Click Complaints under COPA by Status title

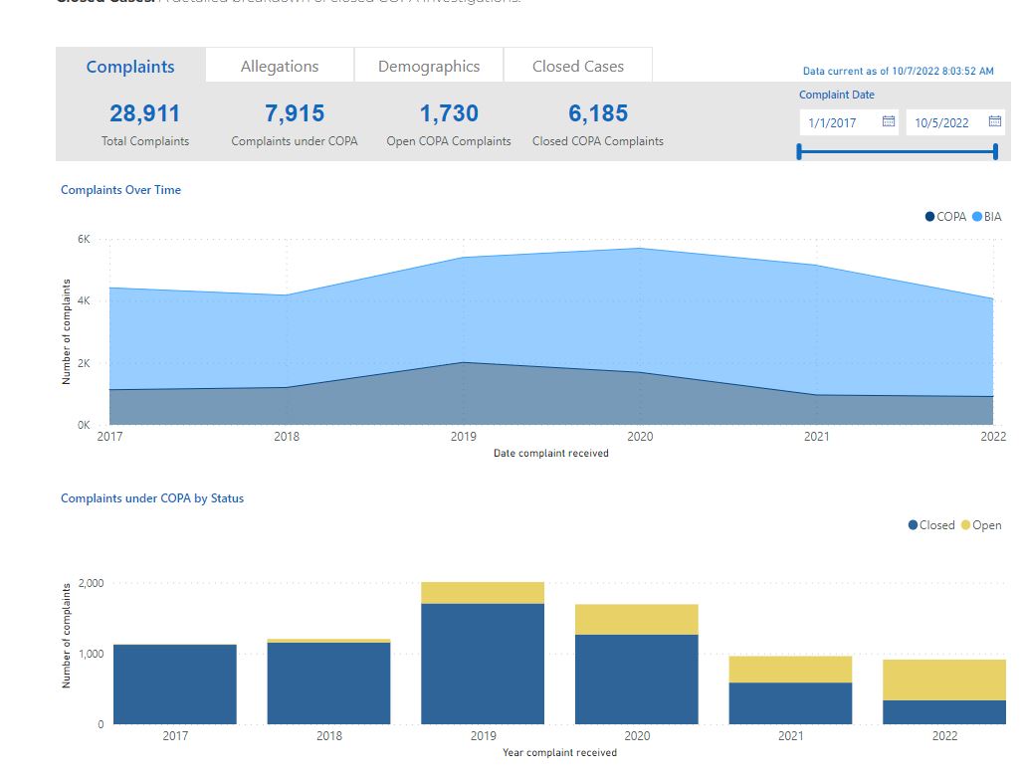(x=152, y=498)
